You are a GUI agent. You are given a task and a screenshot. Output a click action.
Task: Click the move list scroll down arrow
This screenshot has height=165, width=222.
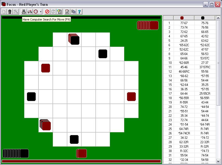(x=218, y=161)
